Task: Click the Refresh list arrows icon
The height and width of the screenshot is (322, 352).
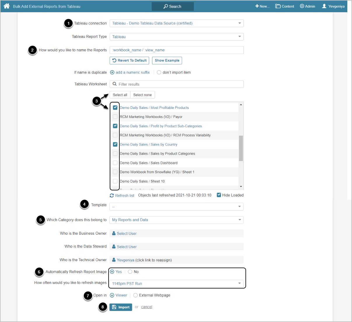Action: tap(112, 196)
